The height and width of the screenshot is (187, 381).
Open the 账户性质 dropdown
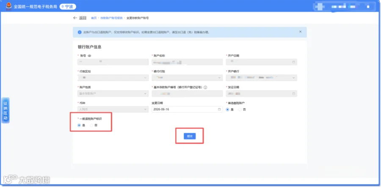click(113, 93)
